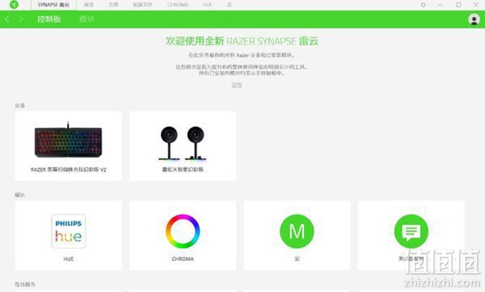Switch to the keyboard (键盘) tab
Viewport: 485px width, 292px height.
[89, 4]
